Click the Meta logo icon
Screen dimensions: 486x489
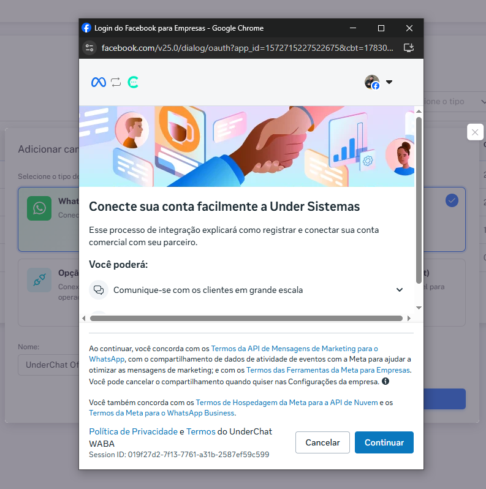click(x=99, y=82)
